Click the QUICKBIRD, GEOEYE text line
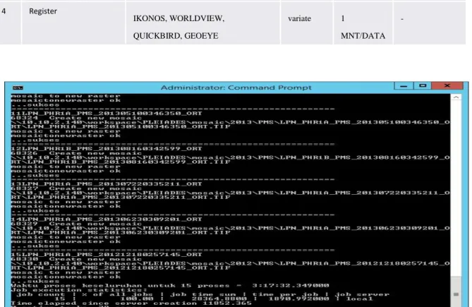 pyautogui.click(x=176, y=36)
